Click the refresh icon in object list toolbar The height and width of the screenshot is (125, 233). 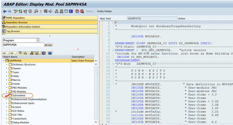[x=44, y=53]
